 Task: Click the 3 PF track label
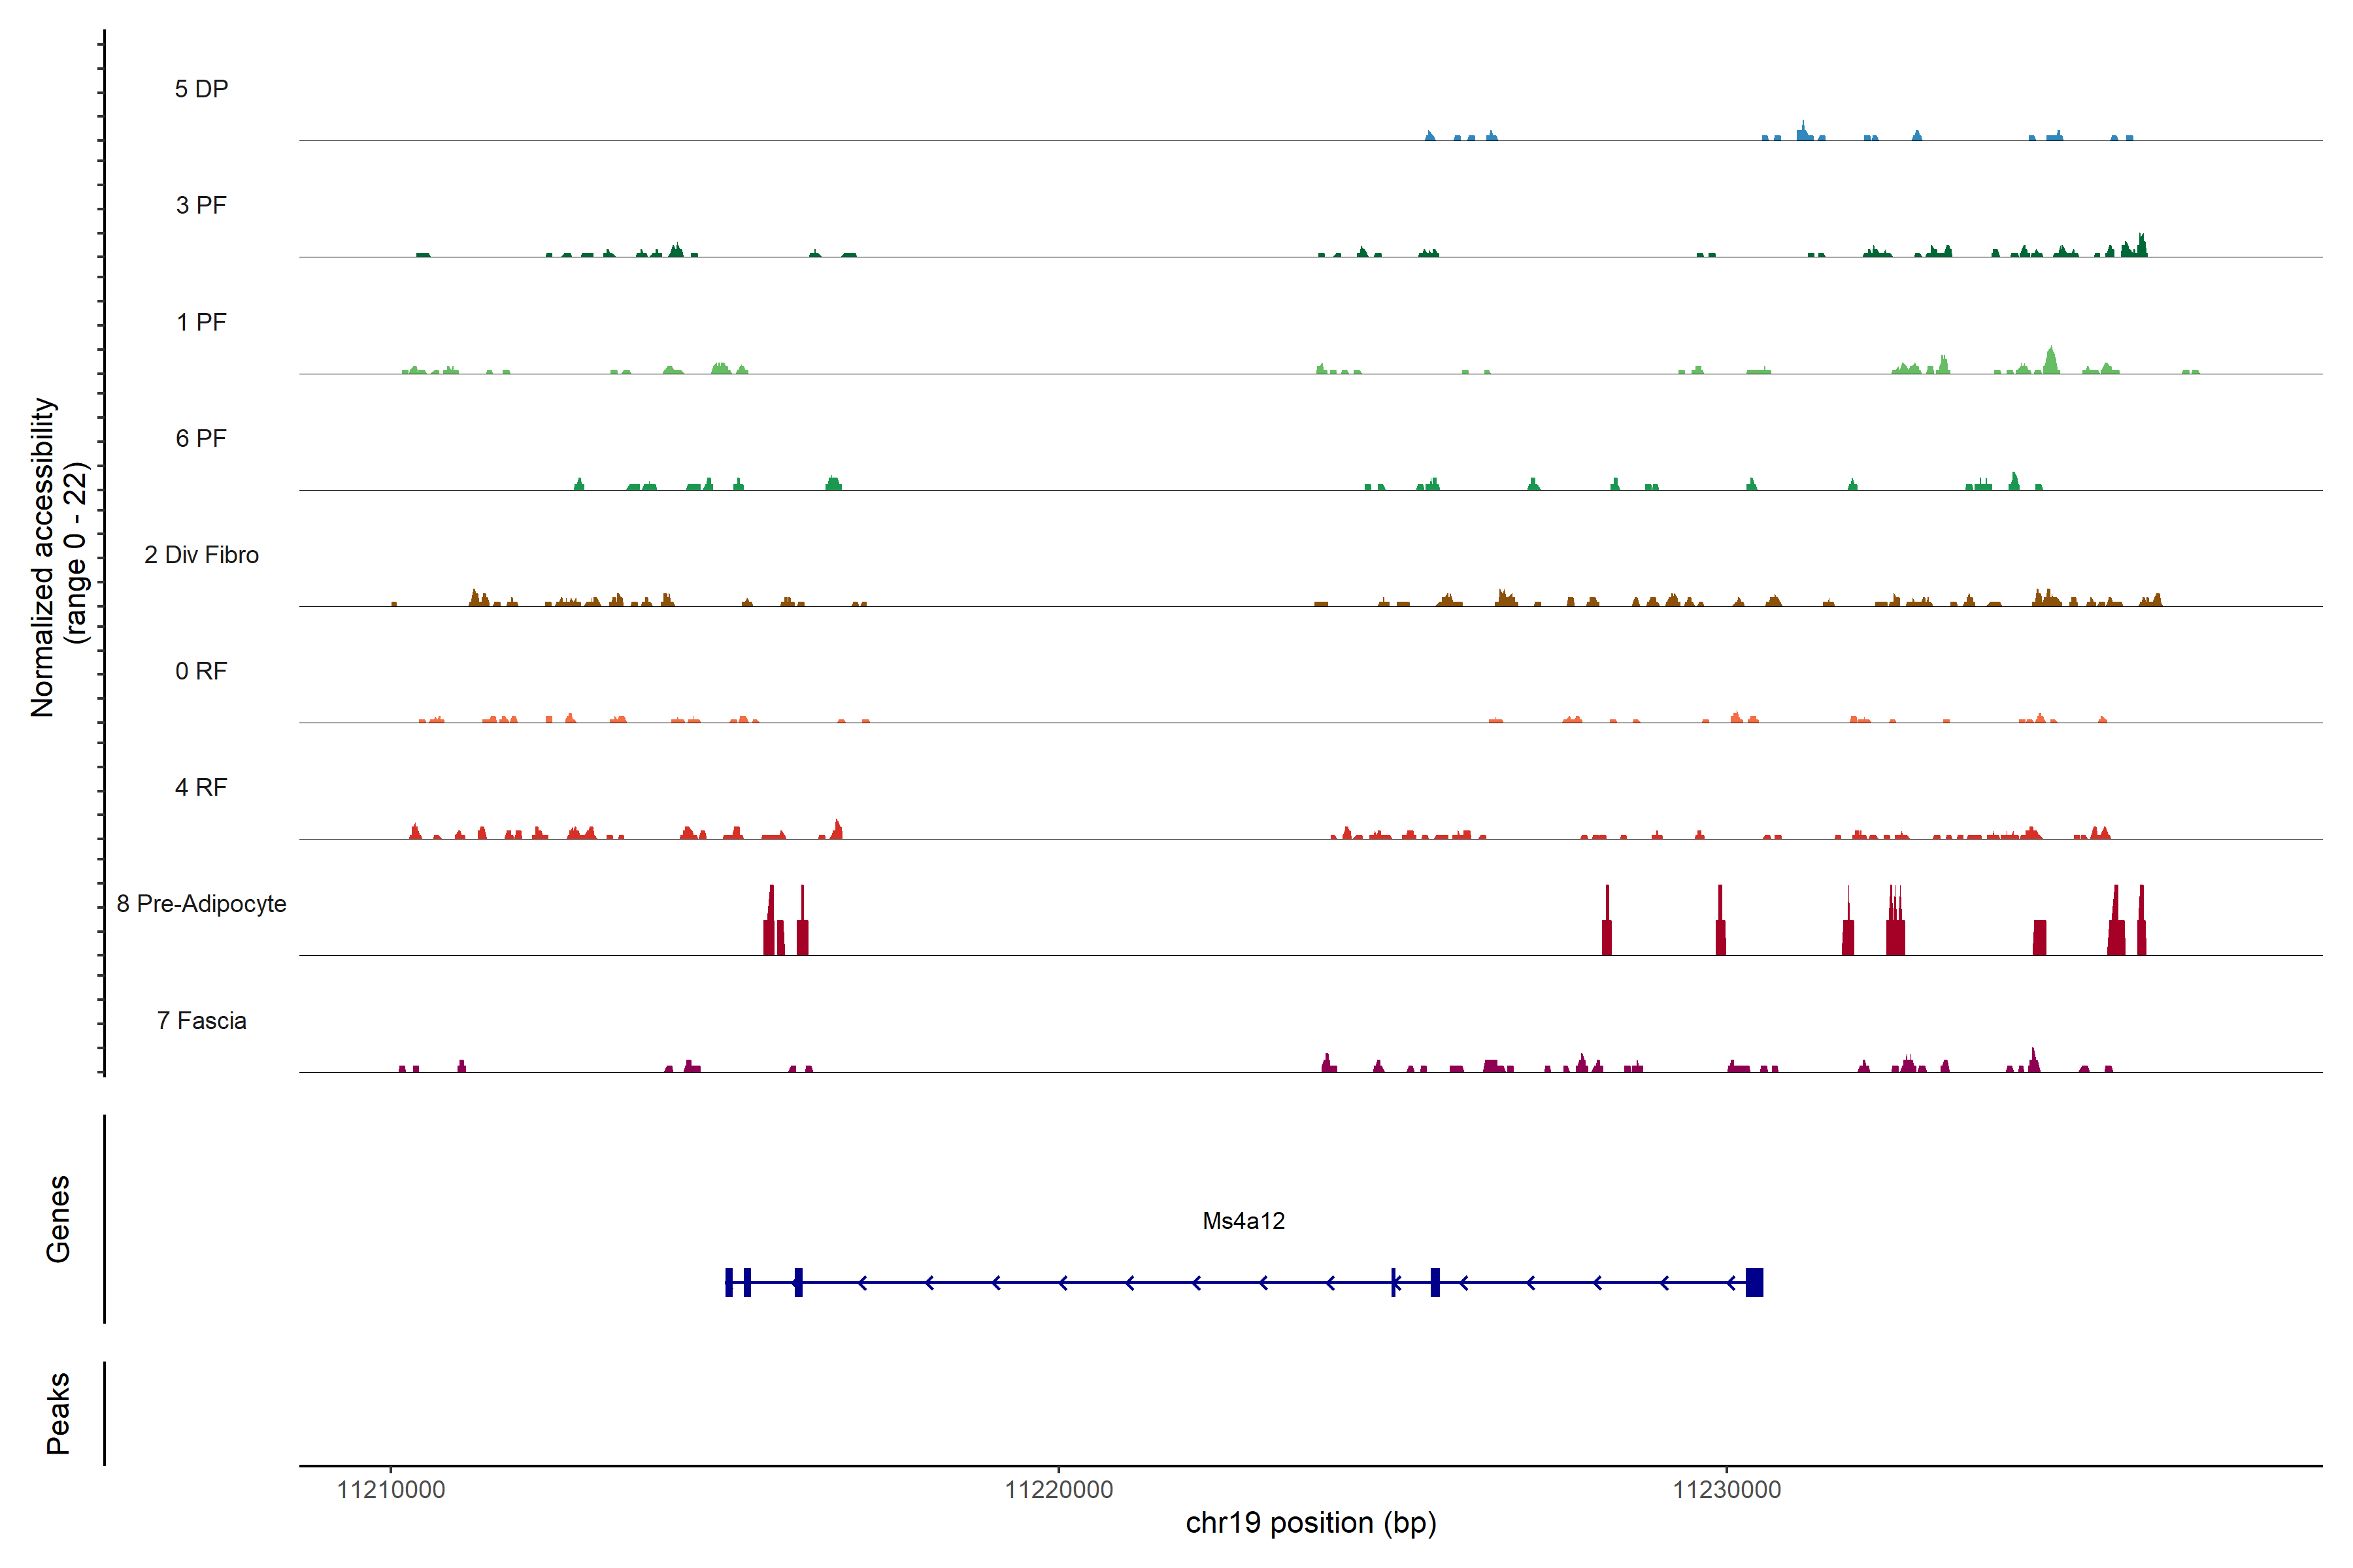(201, 205)
